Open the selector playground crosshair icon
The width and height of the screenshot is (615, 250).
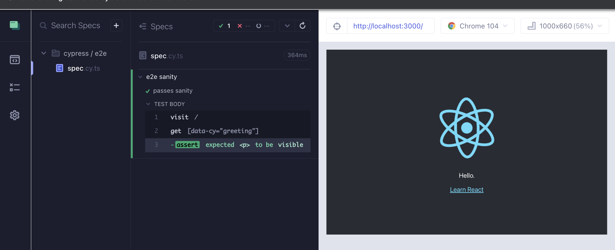click(337, 26)
